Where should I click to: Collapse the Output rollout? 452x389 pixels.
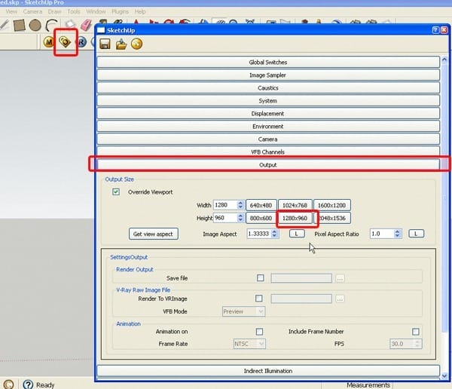coord(268,165)
